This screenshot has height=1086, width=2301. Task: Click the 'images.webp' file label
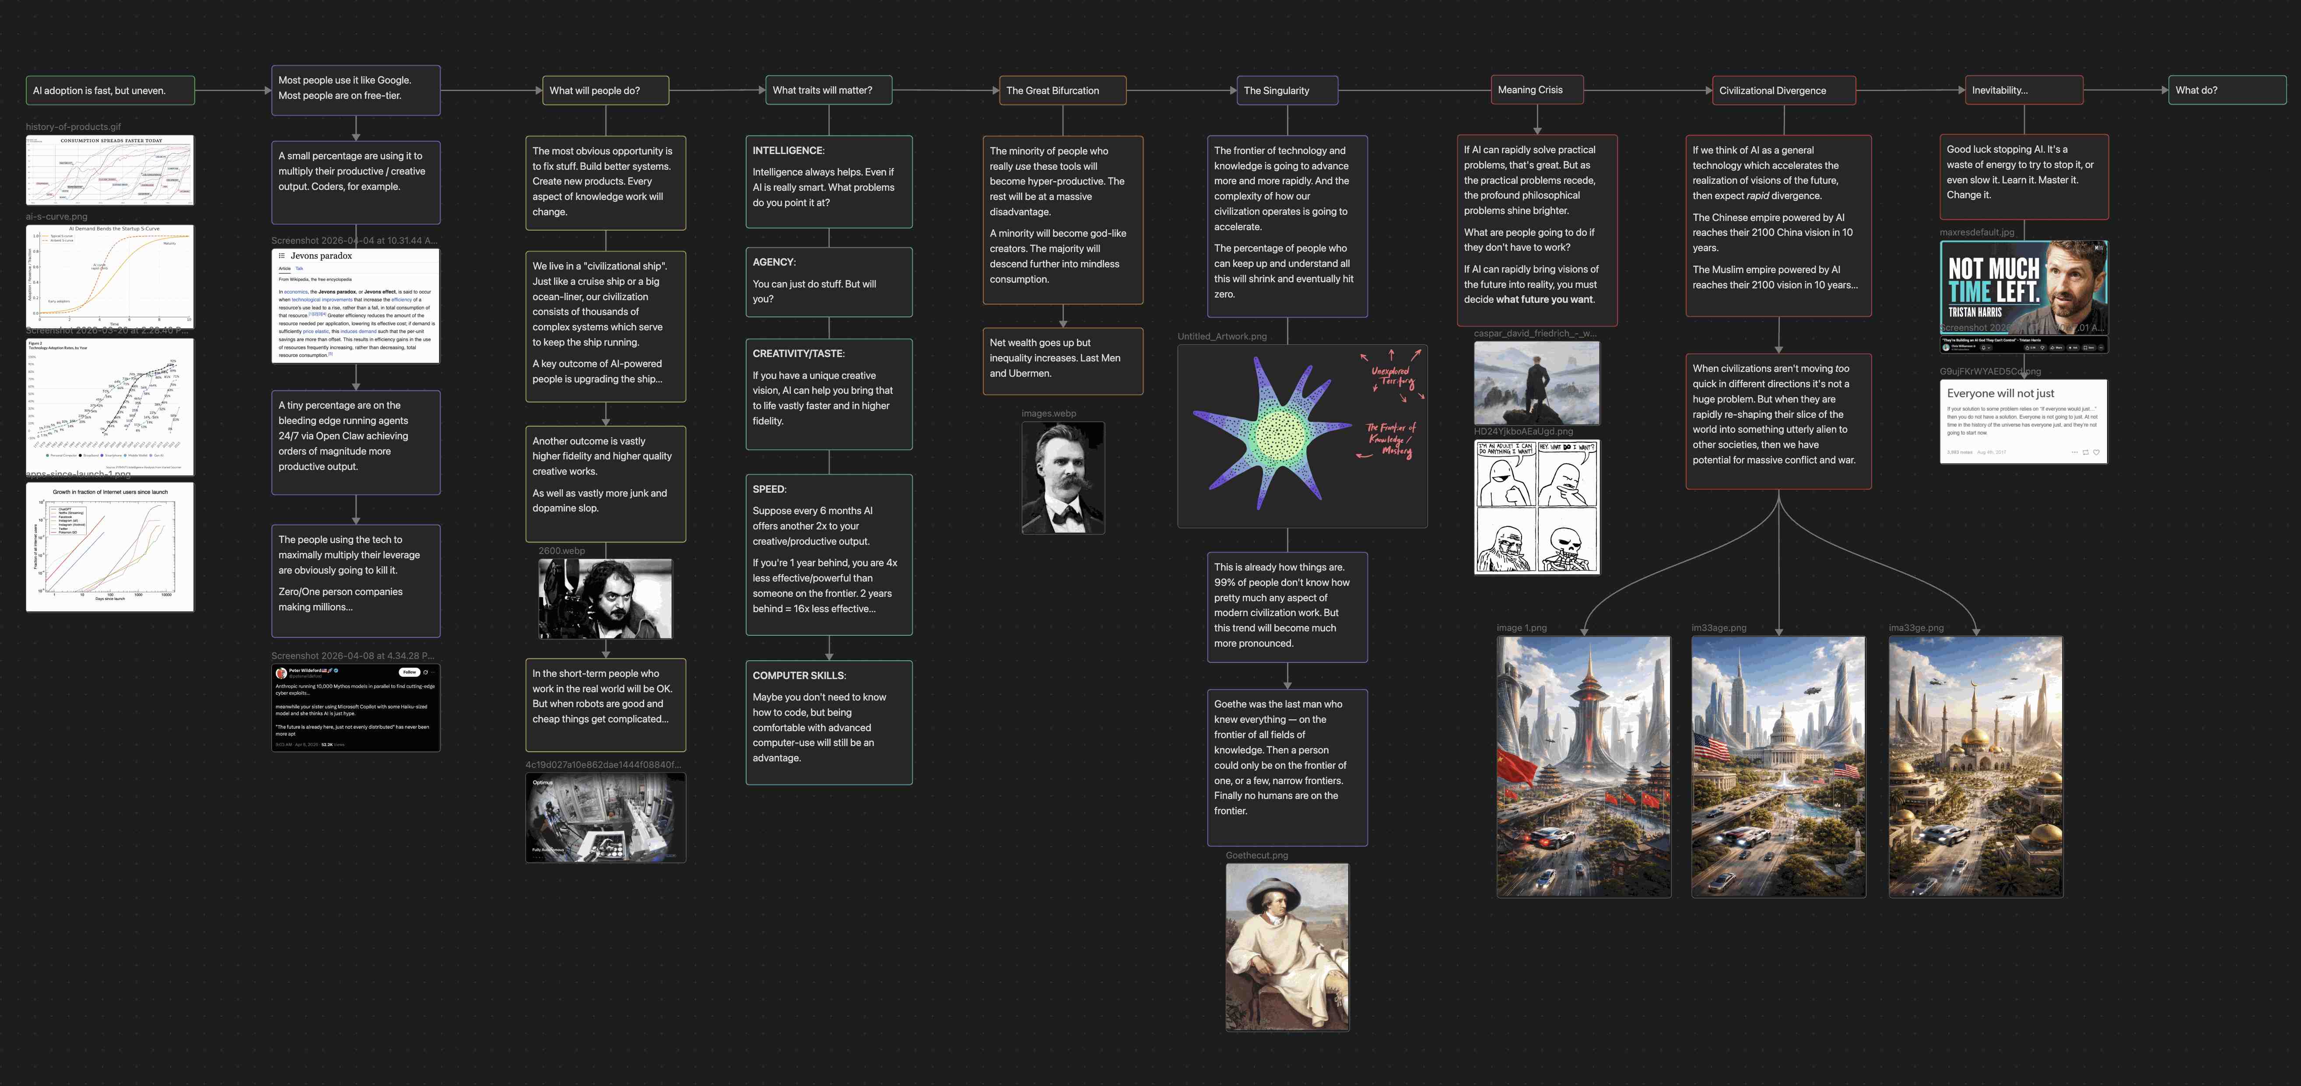[1049, 413]
